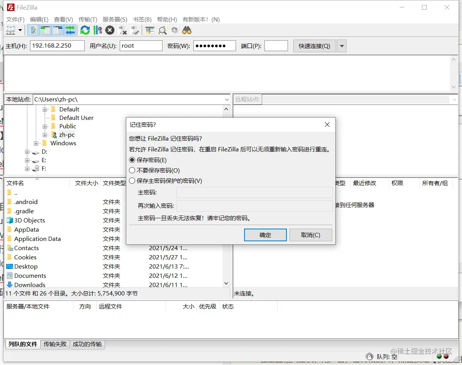
Task: Click the cancel current operation icon
Action: 110,30
